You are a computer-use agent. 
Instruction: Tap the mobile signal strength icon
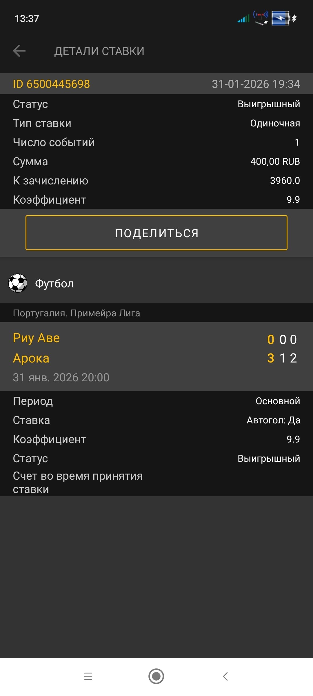coord(243,19)
